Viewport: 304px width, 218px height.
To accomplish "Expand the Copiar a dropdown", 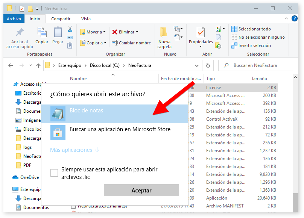I will point(105,43).
